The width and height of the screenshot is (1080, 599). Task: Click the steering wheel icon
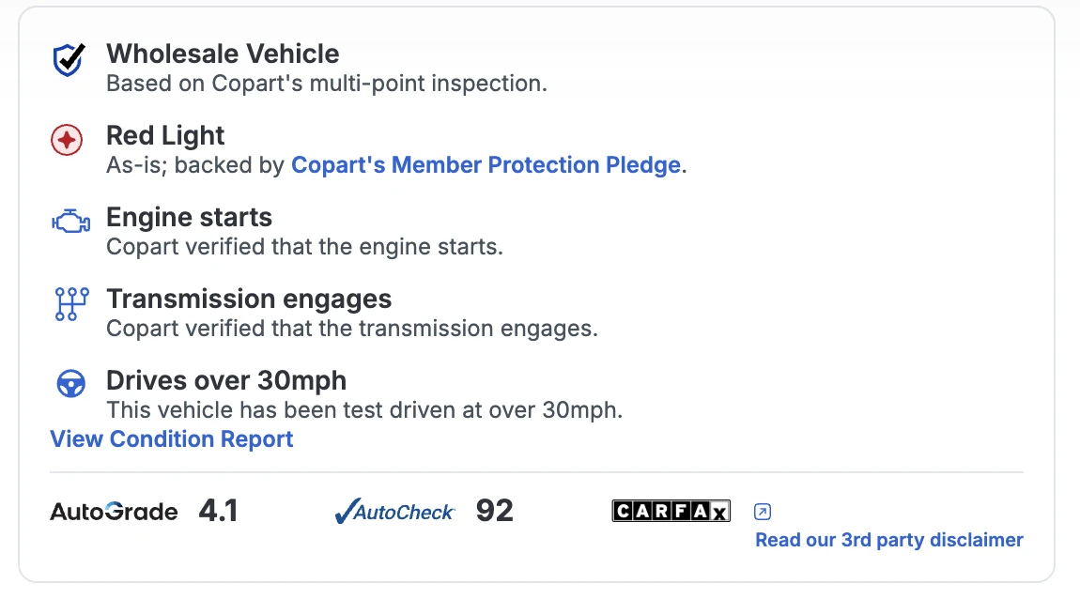coord(71,383)
